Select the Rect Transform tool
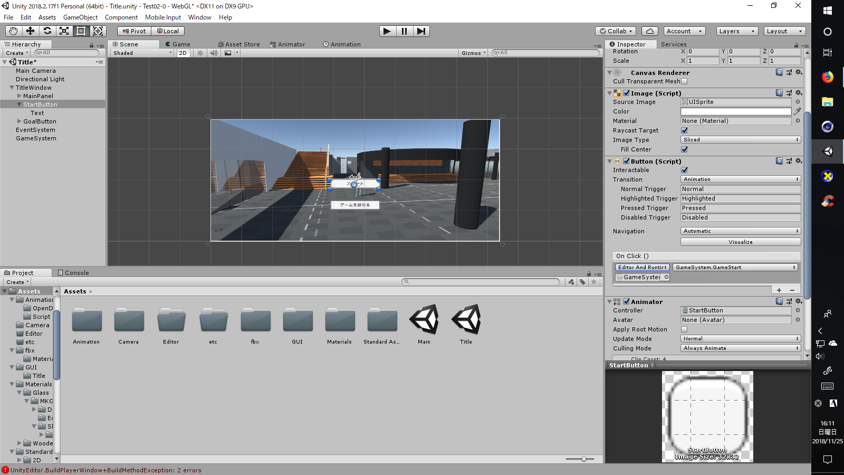This screenshot has width=844, height=475. (x=81, y=31)
